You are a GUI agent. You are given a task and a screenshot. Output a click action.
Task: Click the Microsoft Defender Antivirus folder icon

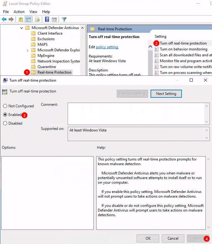(x=27, y=28)
